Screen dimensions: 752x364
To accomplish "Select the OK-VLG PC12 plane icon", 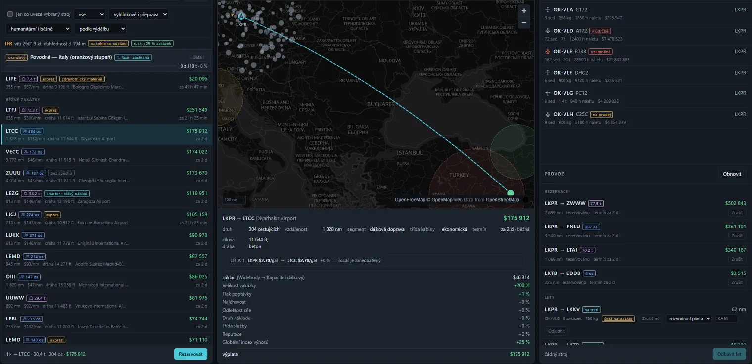I will click(x=548, y=93).
